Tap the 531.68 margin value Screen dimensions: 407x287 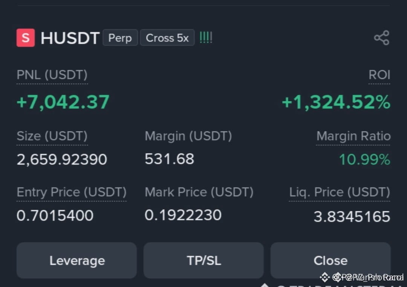click(169, 159)
